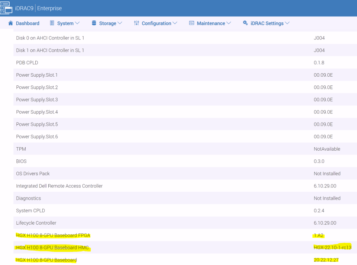Open the Configuration dropdown chevron

(175, 23)
